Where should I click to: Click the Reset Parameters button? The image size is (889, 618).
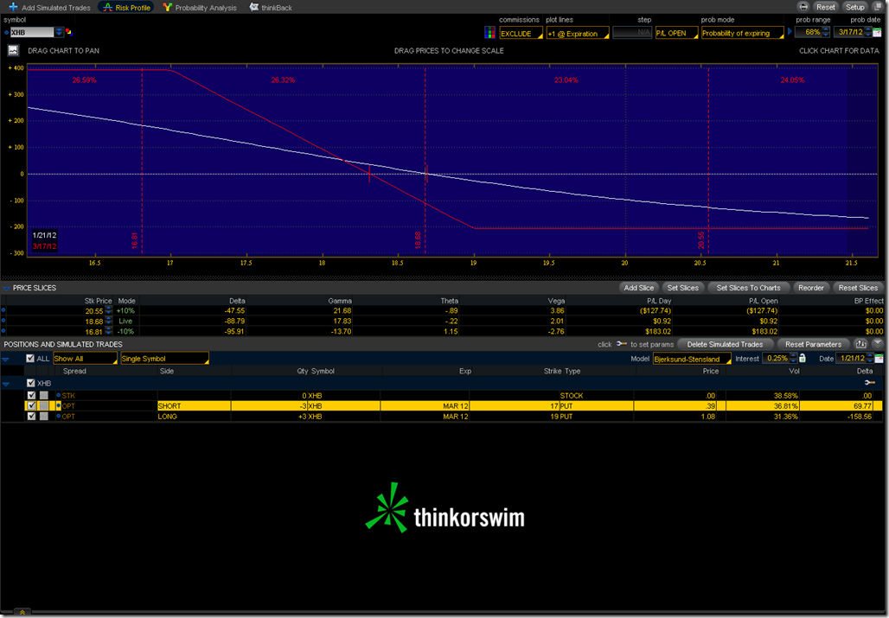(x=813, y=344)
